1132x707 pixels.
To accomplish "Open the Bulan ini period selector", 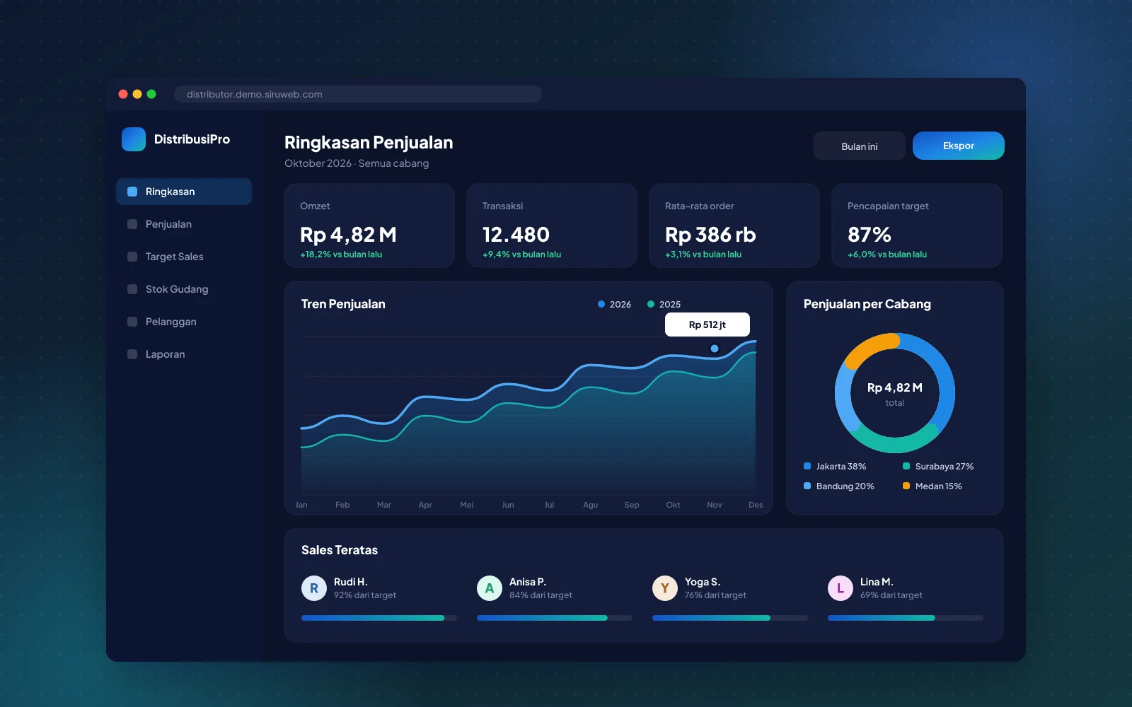I will point(860,146).
